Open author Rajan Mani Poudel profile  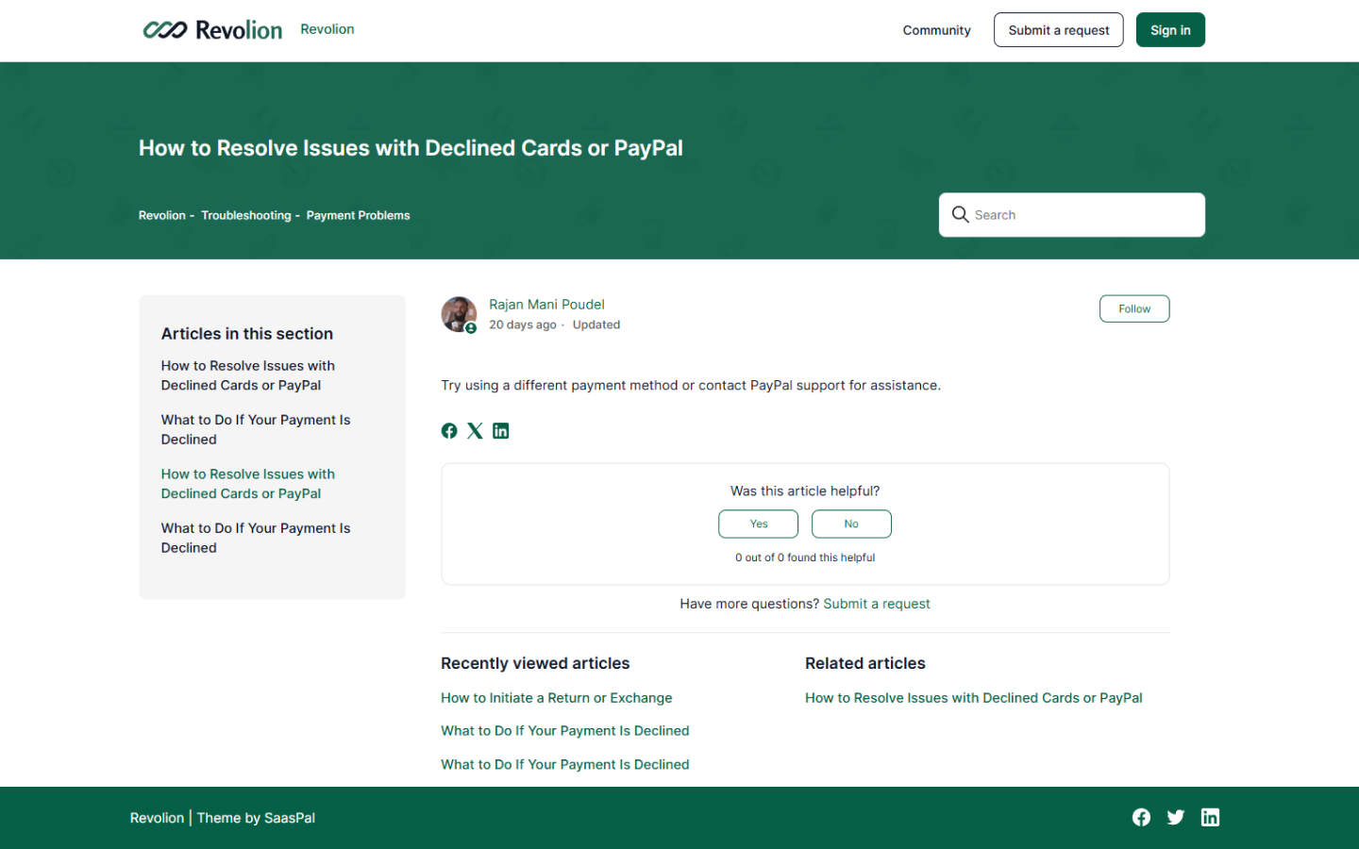pos(546,305)
